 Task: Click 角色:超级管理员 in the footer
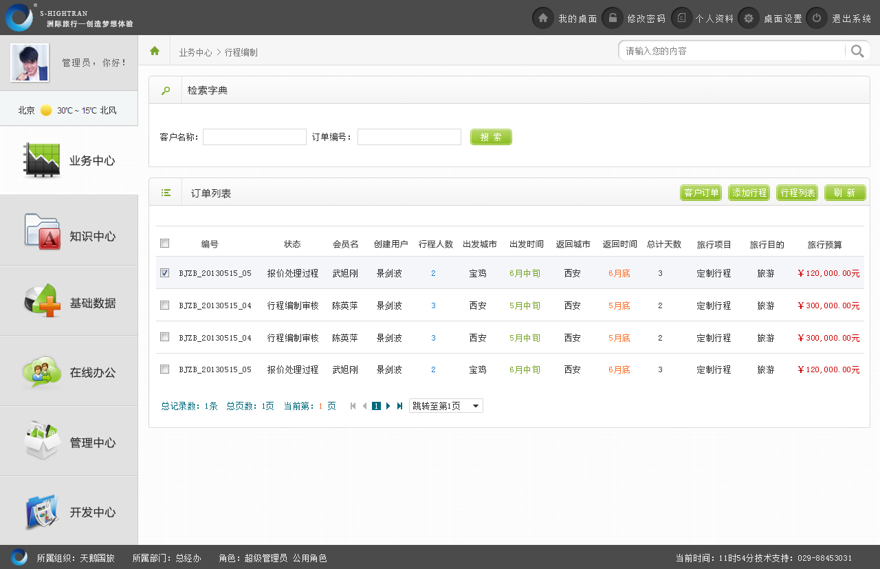click(253, 558)
